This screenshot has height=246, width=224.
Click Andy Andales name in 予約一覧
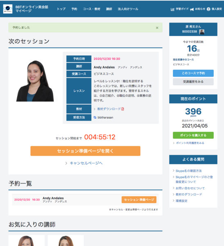point(53,198)
